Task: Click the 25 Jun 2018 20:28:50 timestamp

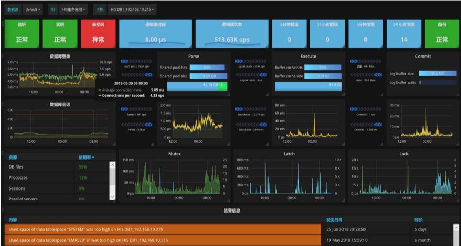Action: 346,229
